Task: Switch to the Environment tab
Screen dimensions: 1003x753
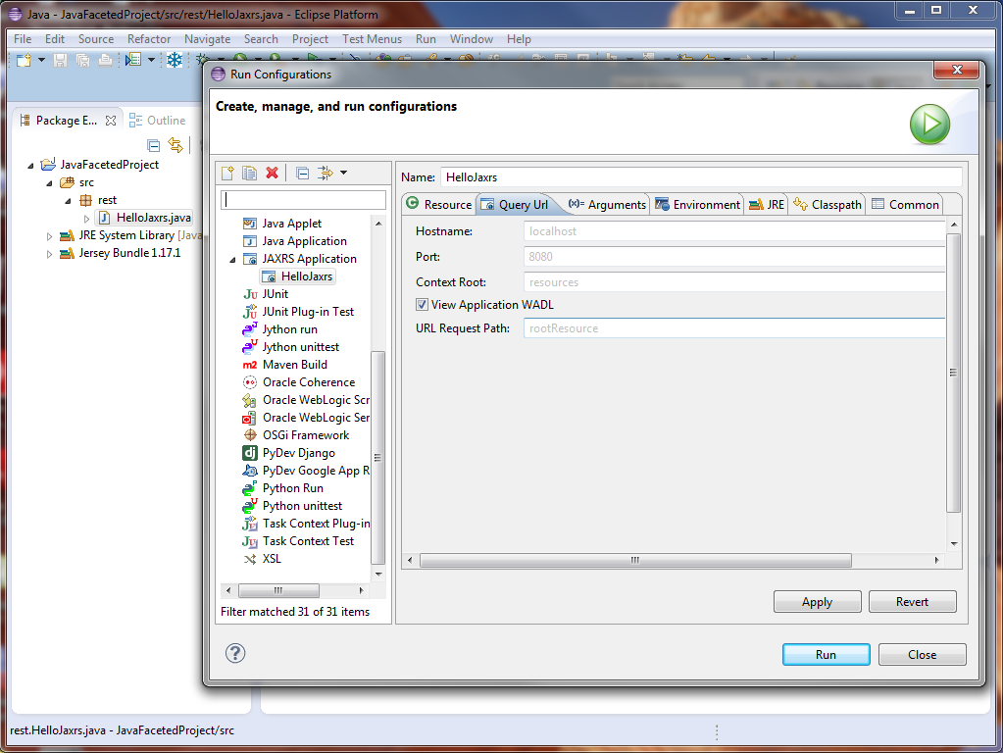Action: click(x=697, y=204)
